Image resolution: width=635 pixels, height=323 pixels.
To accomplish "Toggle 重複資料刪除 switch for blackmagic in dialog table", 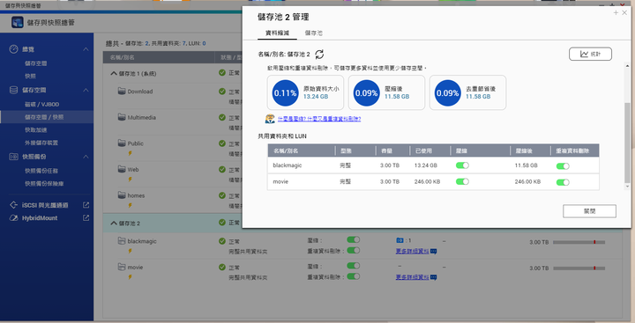I will (563, 165).
